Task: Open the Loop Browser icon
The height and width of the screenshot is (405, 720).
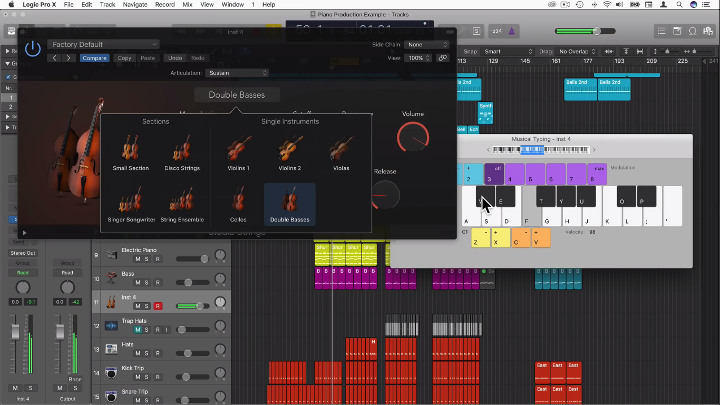Action: click(x=693, y=31)
